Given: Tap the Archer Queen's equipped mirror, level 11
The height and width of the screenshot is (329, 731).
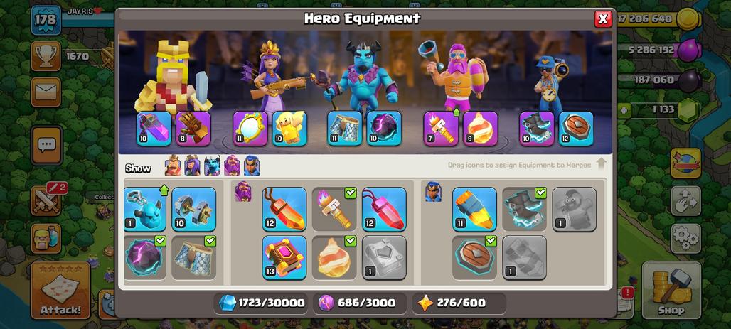Looking at the screenshot, I should pos(250,129).
